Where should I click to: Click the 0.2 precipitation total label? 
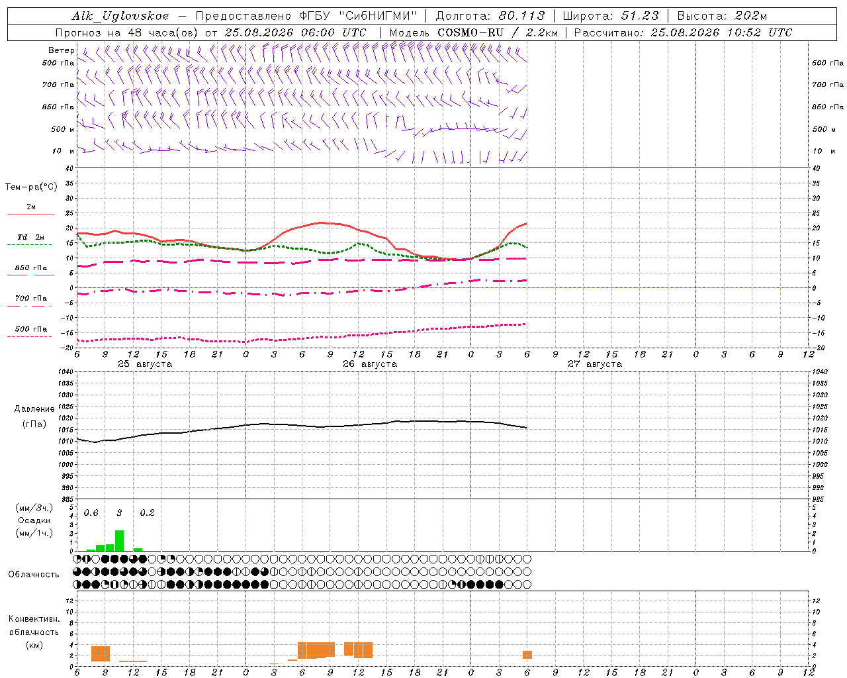pos(147,512)
